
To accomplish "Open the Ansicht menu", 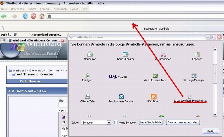I will tap(32, 9).
